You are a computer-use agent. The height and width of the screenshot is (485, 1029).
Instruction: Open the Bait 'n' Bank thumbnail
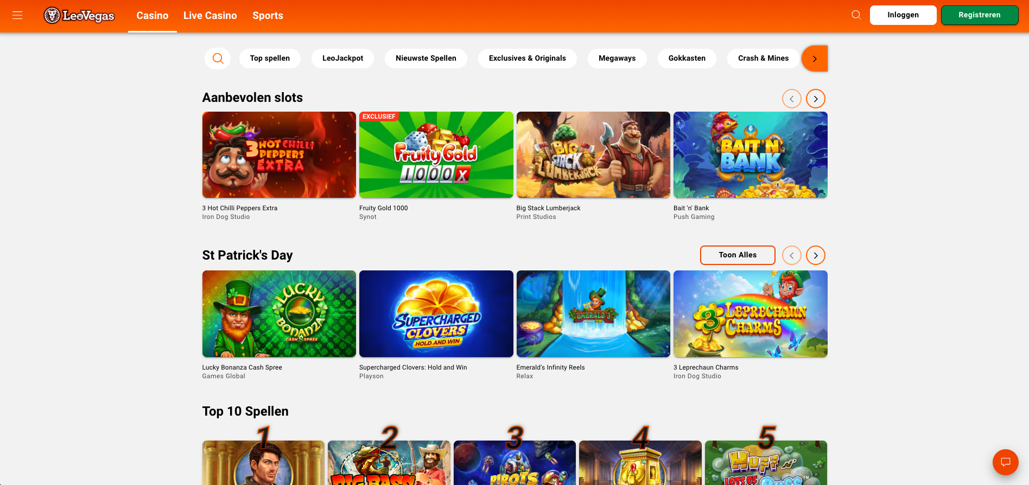click(x=751, y=155)
